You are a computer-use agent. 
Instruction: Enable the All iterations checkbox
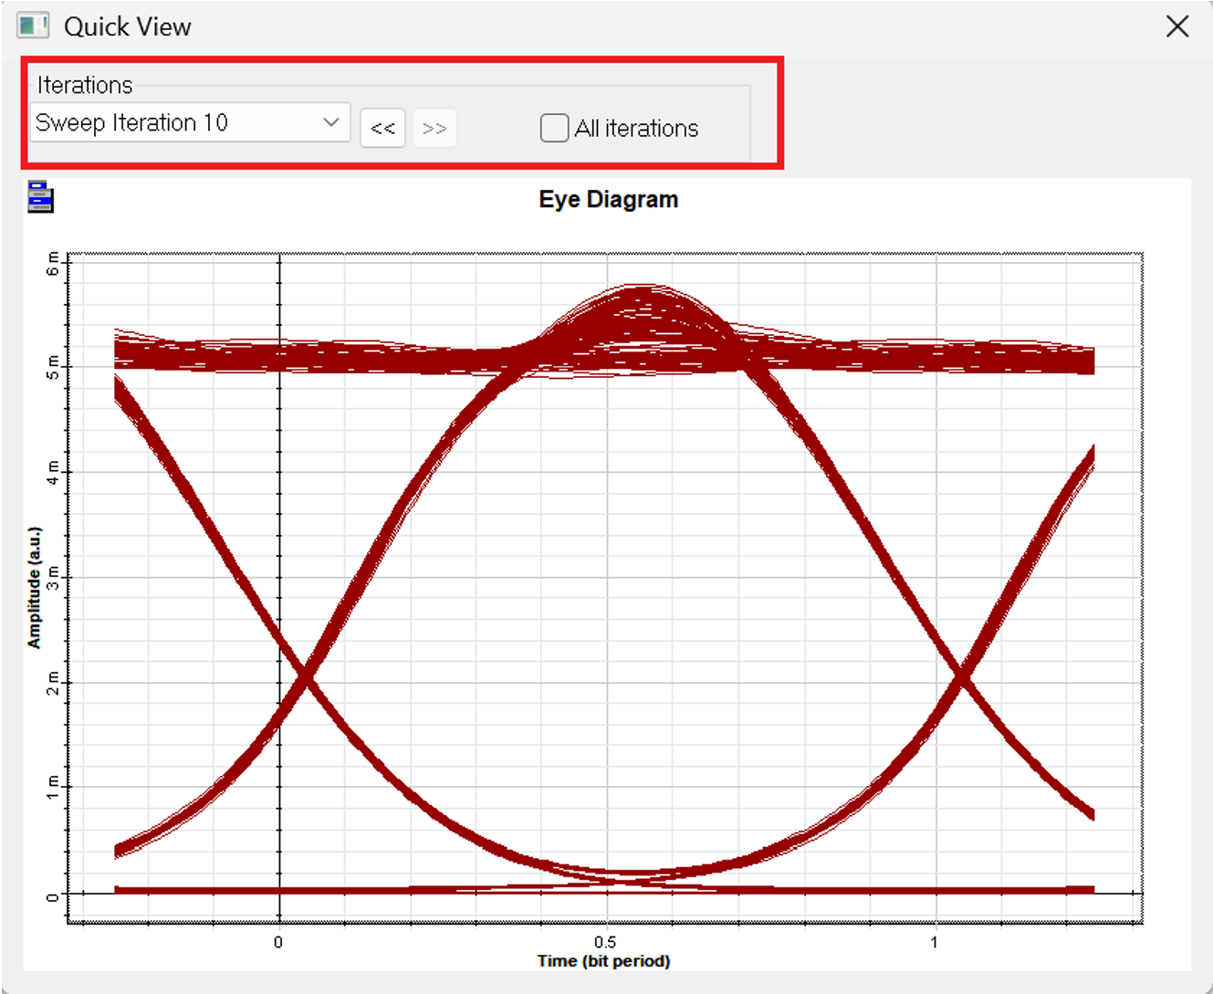(x=554, y=128)
